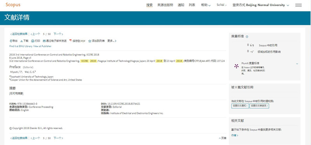Click the download (下载) icon

pos(21,41)
